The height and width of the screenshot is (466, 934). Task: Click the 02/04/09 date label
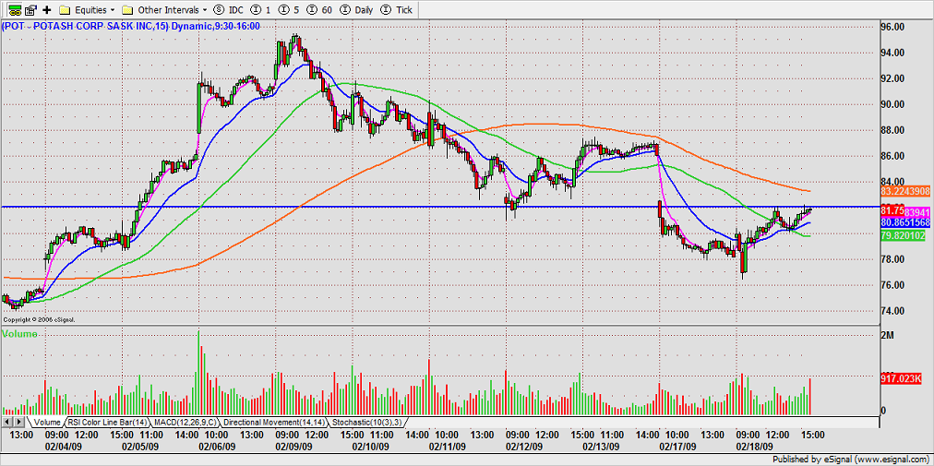[x=64, y=447]
